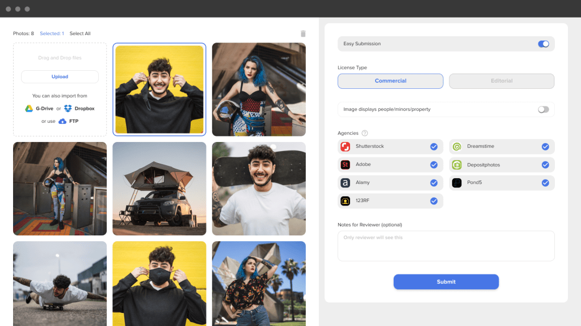Switch to Editorial license type

click(x=502, y=81)
